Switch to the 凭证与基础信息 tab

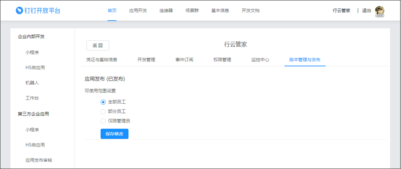pos(102,59)
